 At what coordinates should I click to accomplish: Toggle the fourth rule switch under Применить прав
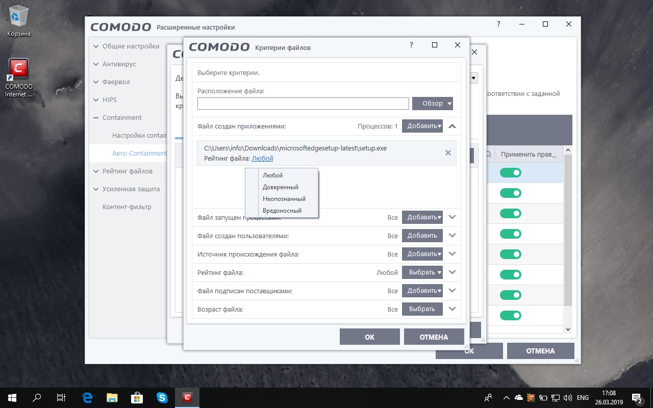(511, 234)
